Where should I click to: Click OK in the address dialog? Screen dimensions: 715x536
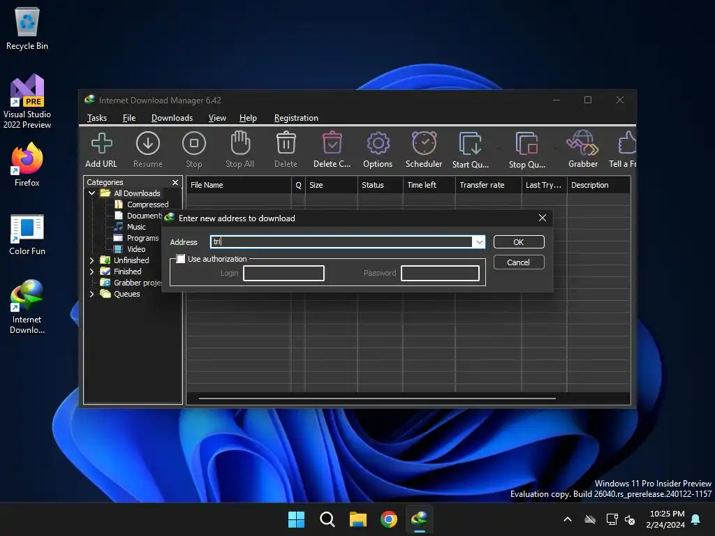519,242
